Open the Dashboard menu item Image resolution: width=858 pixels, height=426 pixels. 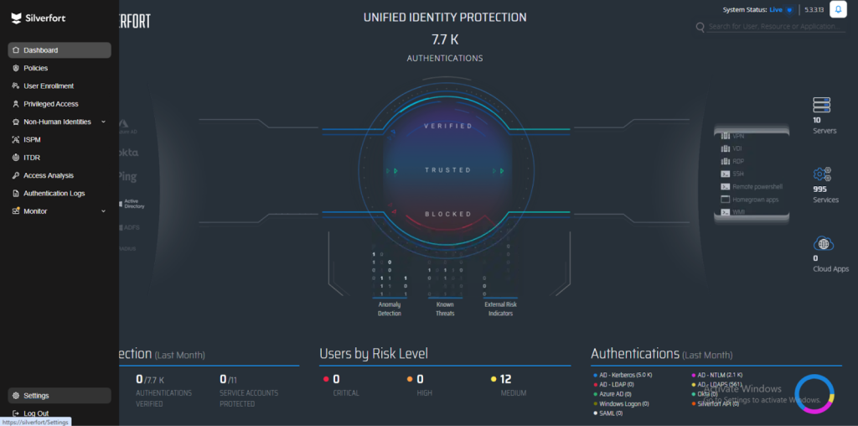coord(59,50)
